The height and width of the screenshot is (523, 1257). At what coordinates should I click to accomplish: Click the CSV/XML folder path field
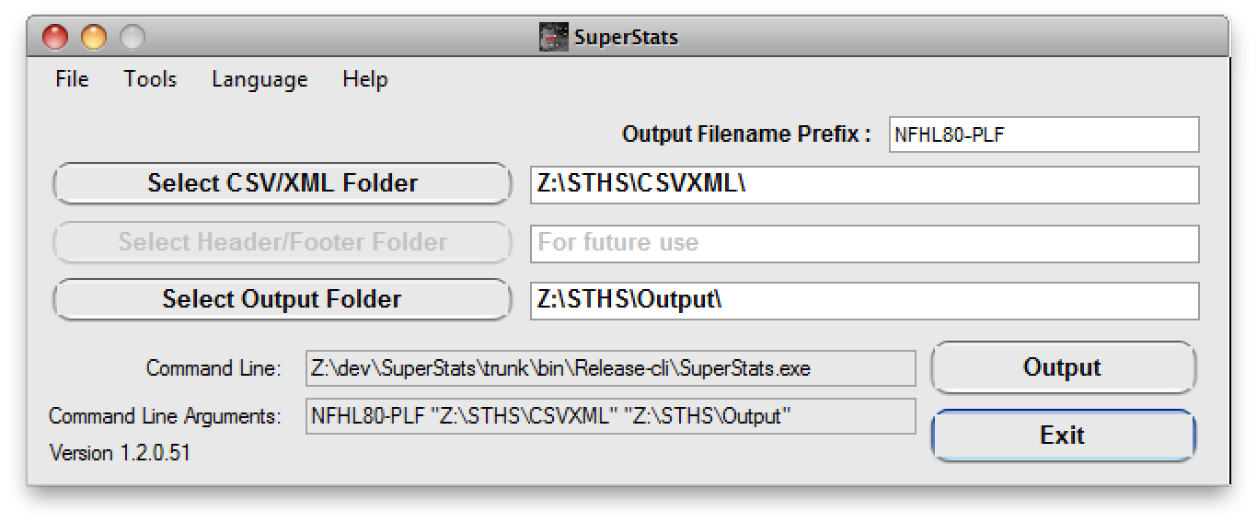pyautogui.click(x=864, y=184)
